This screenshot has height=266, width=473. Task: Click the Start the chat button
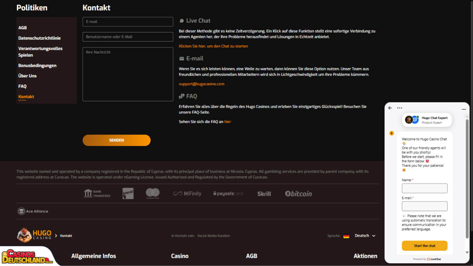pyautogui.click(x=425, y=246)
